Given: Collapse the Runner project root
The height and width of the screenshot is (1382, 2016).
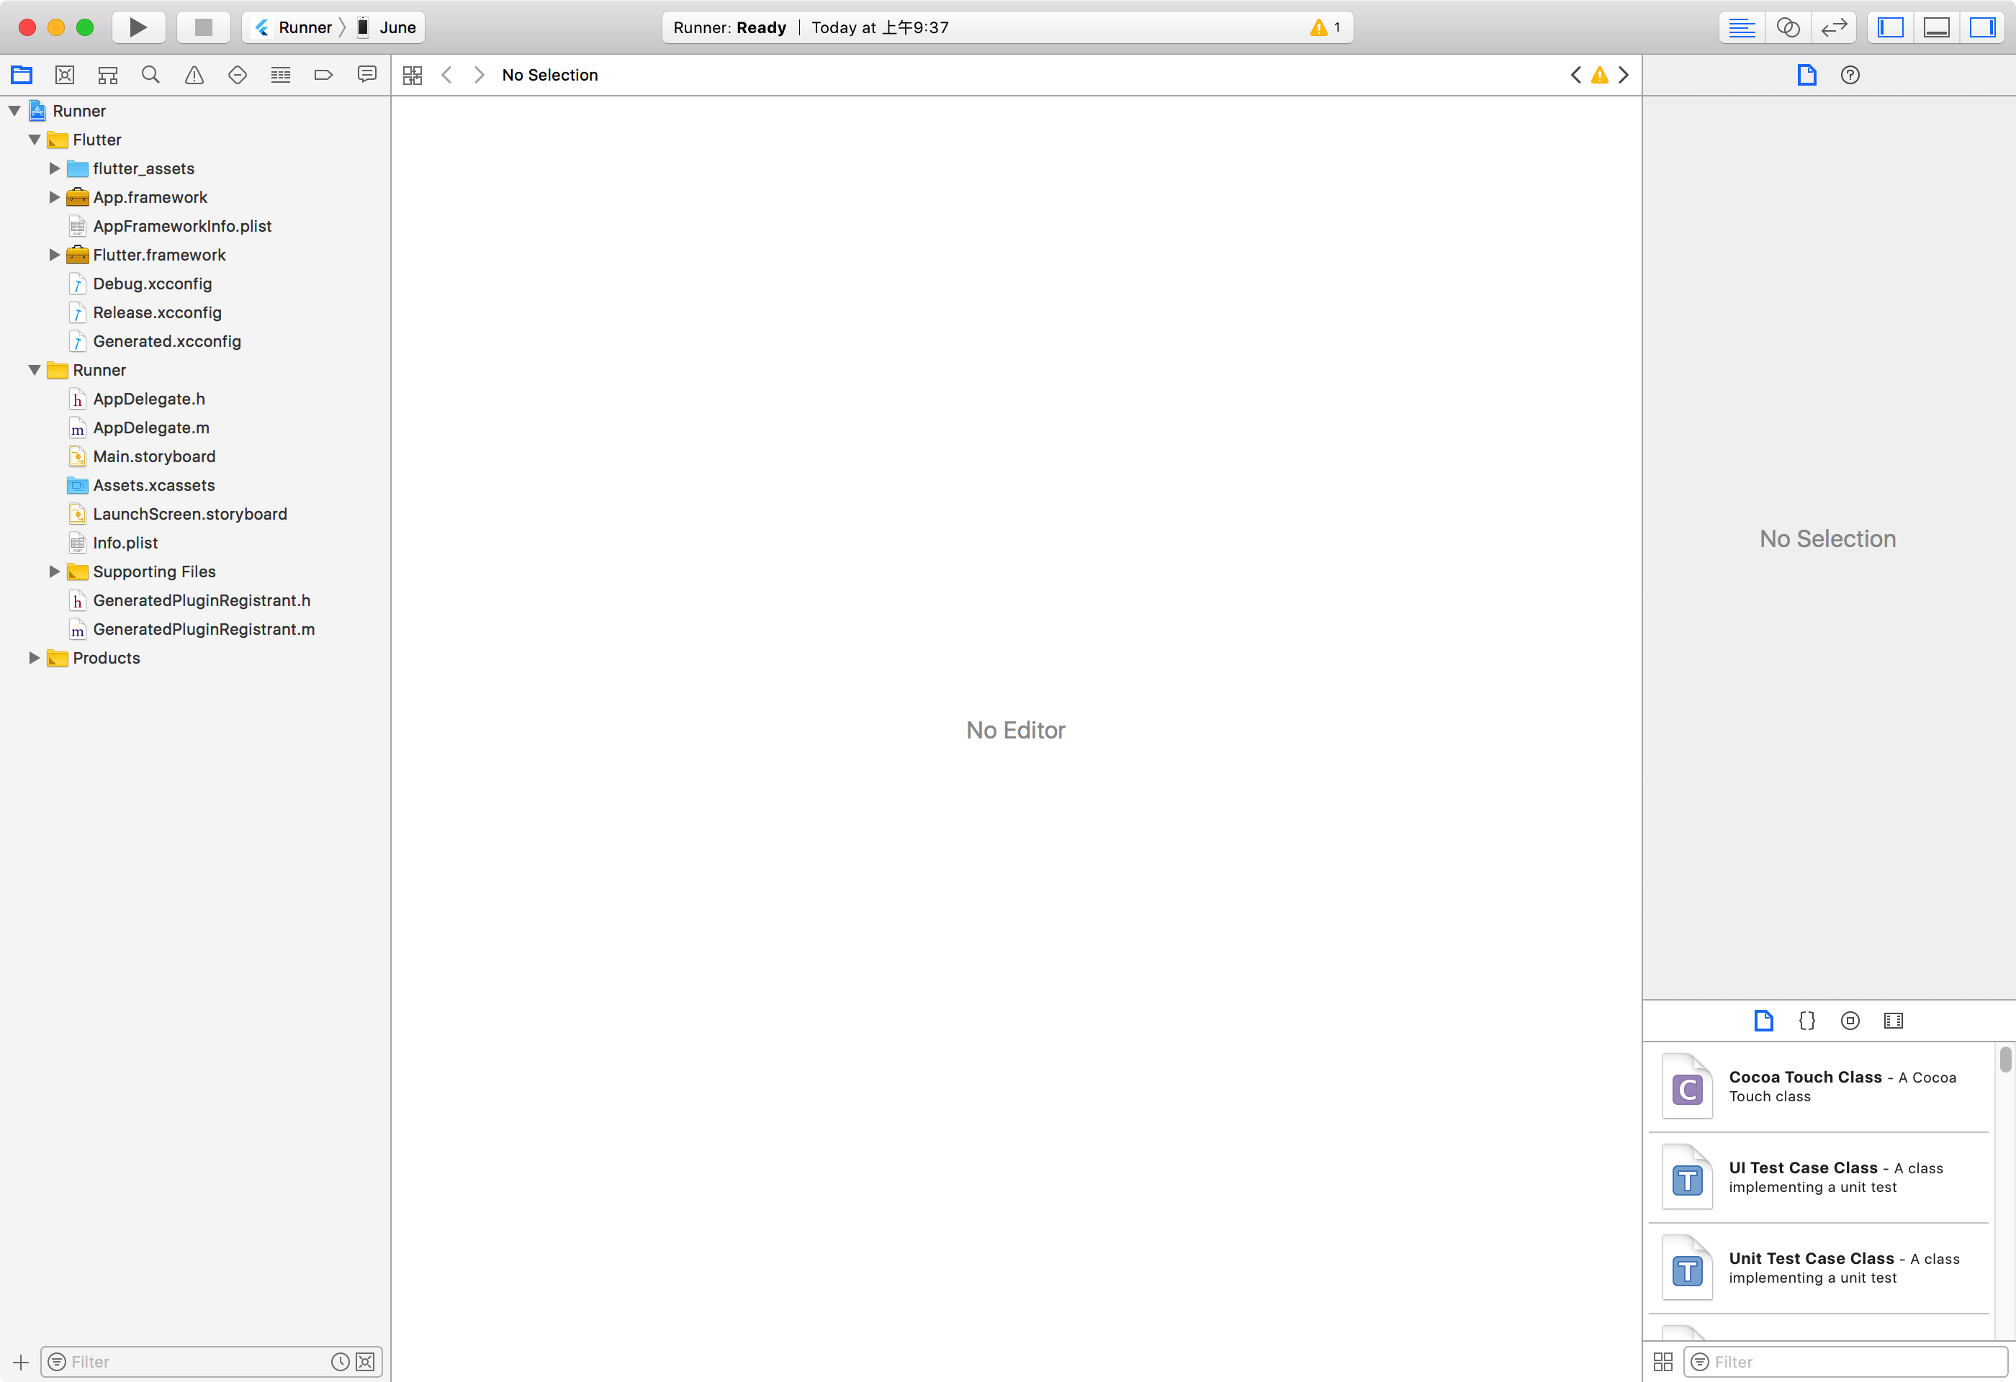Looking at the screenshot, I should coord(14,111).
